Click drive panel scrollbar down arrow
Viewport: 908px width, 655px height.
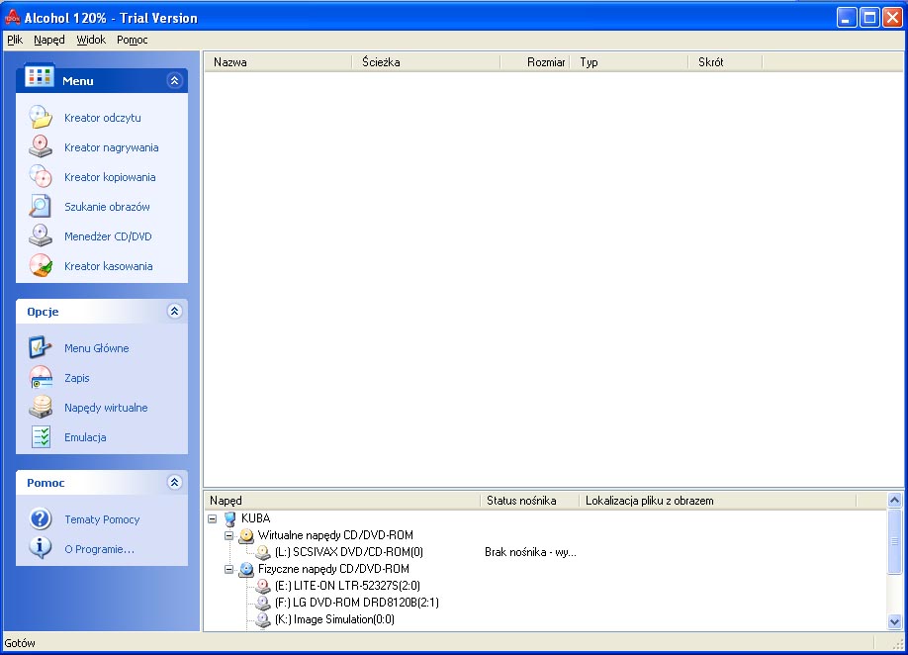click(x=895, y=622)
